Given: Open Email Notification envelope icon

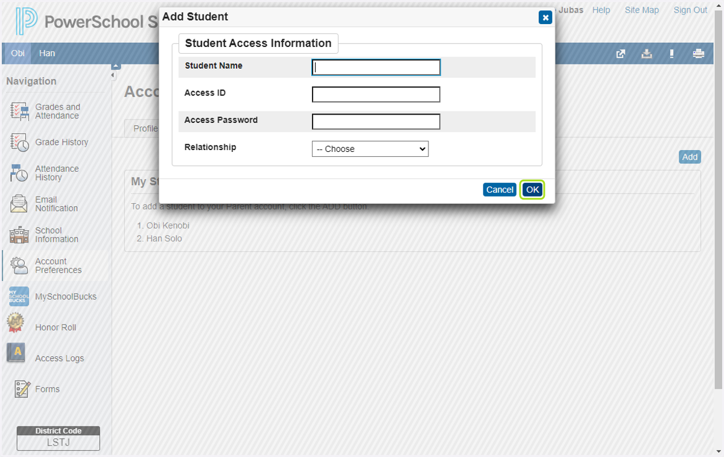Looking at the screenshot, I should pos(19,204).
